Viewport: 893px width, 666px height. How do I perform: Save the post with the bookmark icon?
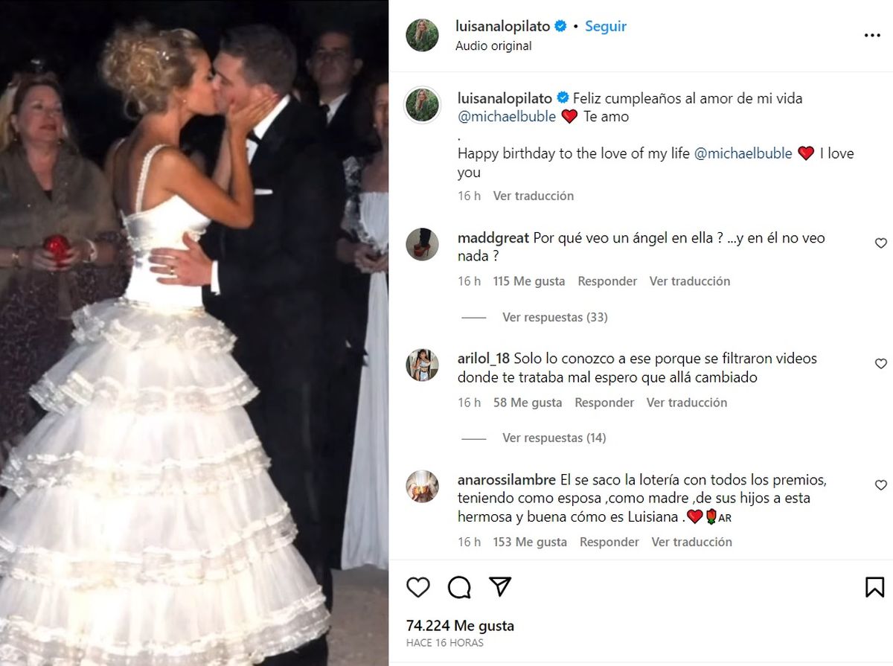click(x=875, y=587)
